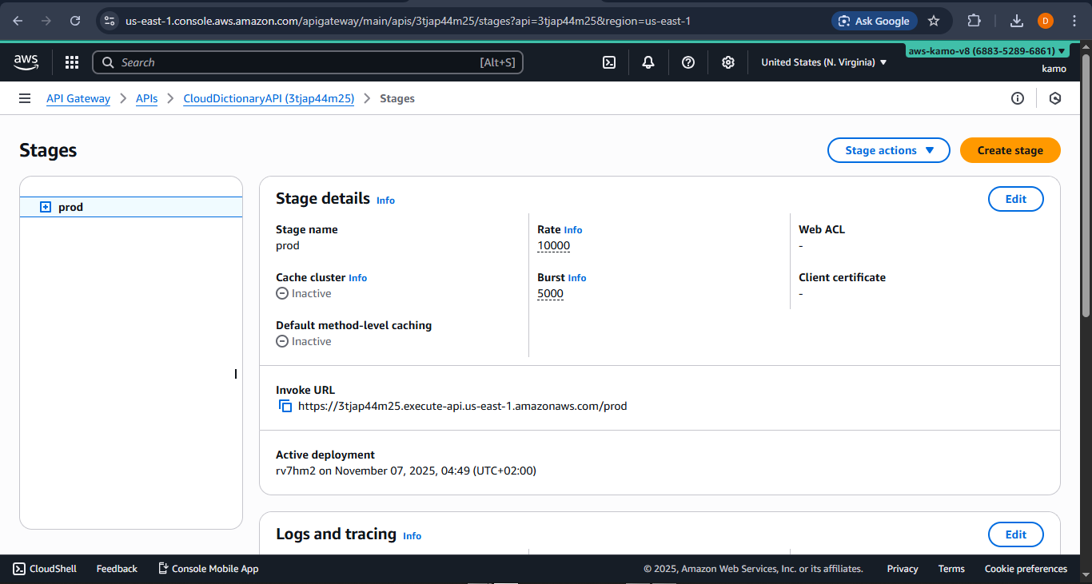Image resolution: width=1092 pixels, height=584 pixels.
Task: Open the notifications bell
Action: click(x=648, y=62)
